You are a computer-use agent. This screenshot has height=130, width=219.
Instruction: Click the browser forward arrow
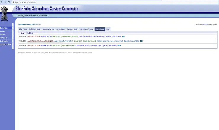tap(5, 2)
